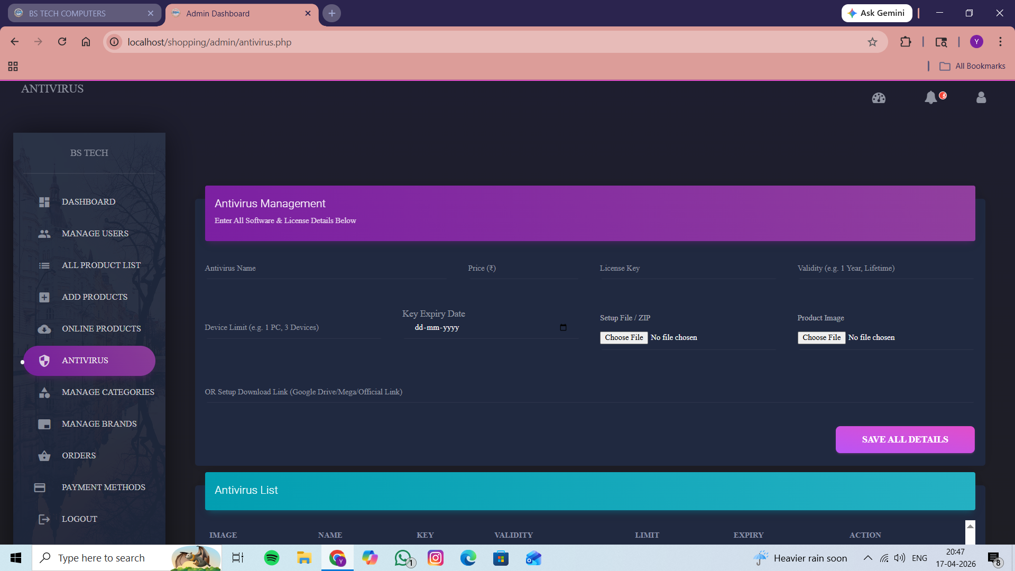
Task: Open calendar picker in Key Expiry Date
Action: [x=563, y=328]
